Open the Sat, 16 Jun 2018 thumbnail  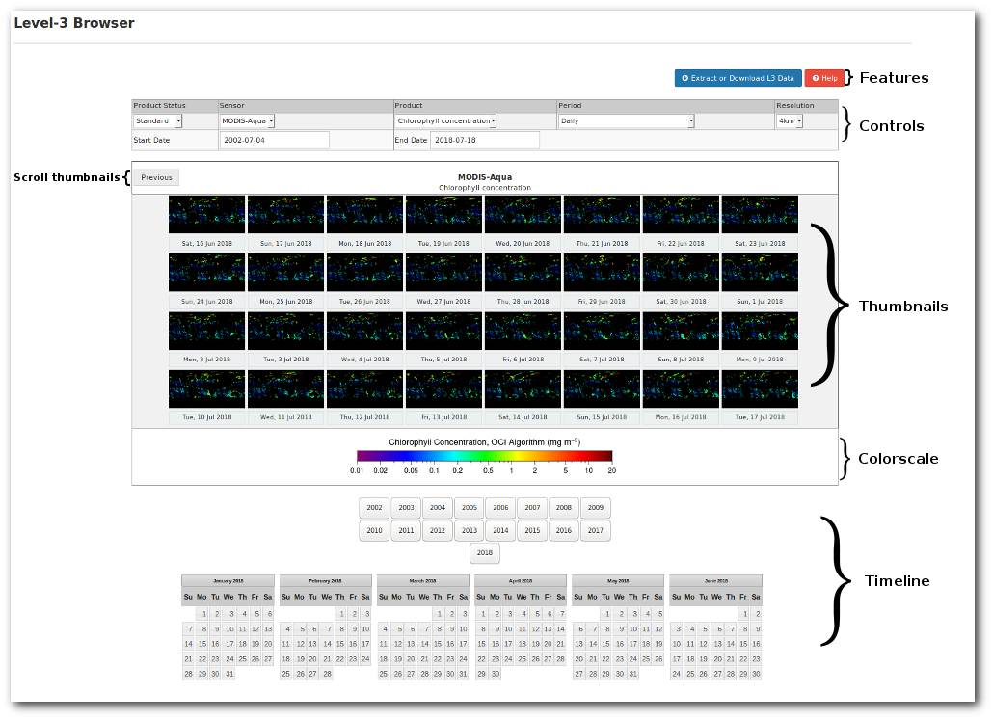[207, 215]
